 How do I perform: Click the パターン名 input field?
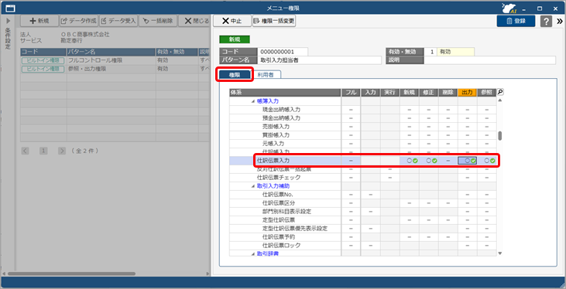(319, 60)
